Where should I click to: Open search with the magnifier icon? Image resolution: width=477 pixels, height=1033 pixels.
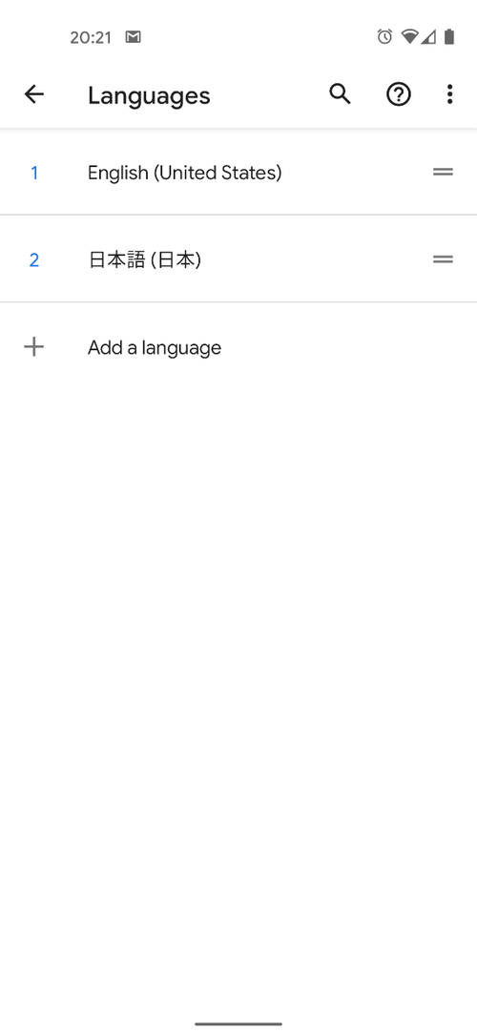[x=340, y=94]
